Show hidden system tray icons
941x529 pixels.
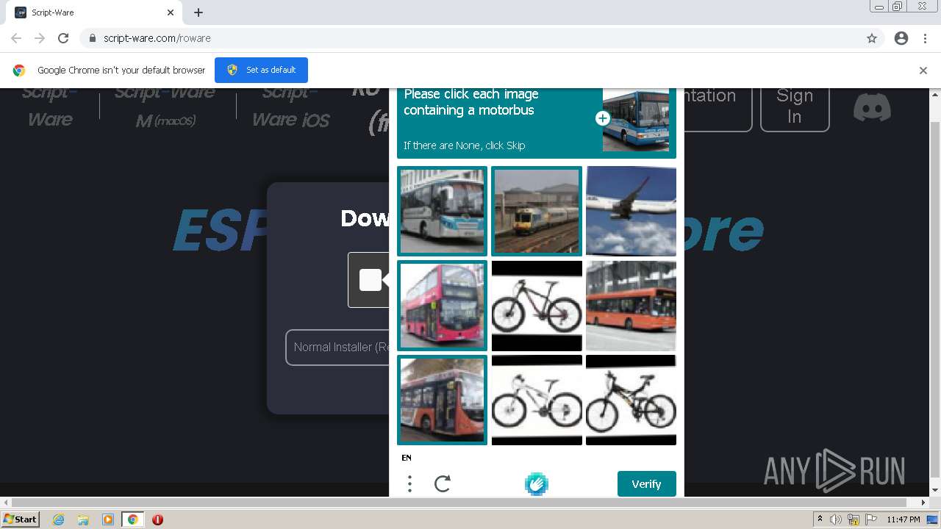(820, 519)
